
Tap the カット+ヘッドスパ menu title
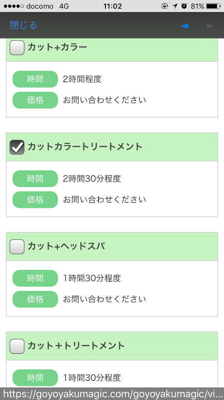66,246
